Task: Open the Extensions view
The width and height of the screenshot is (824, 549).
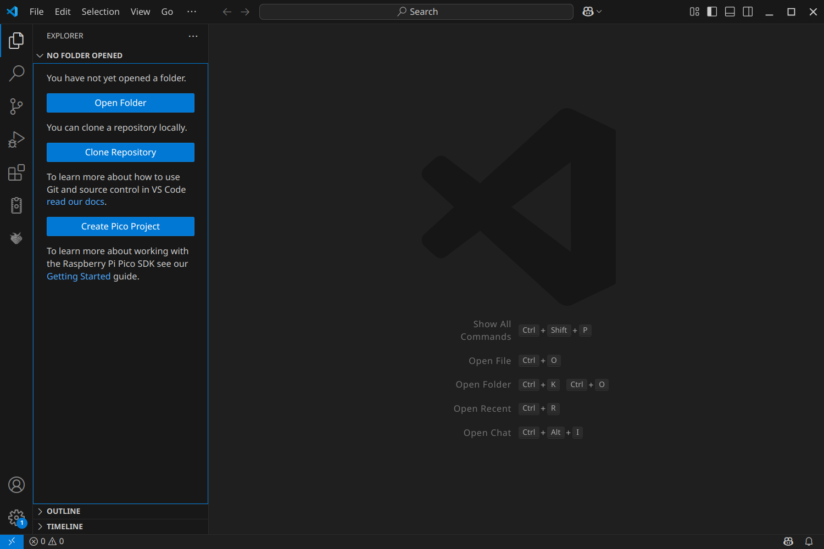Action: pyautogui.click(x=16, y=172)
